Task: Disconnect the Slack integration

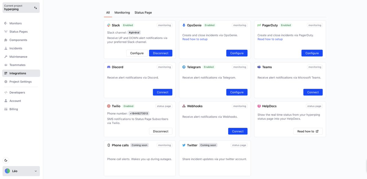Action: tap(161, 53)
